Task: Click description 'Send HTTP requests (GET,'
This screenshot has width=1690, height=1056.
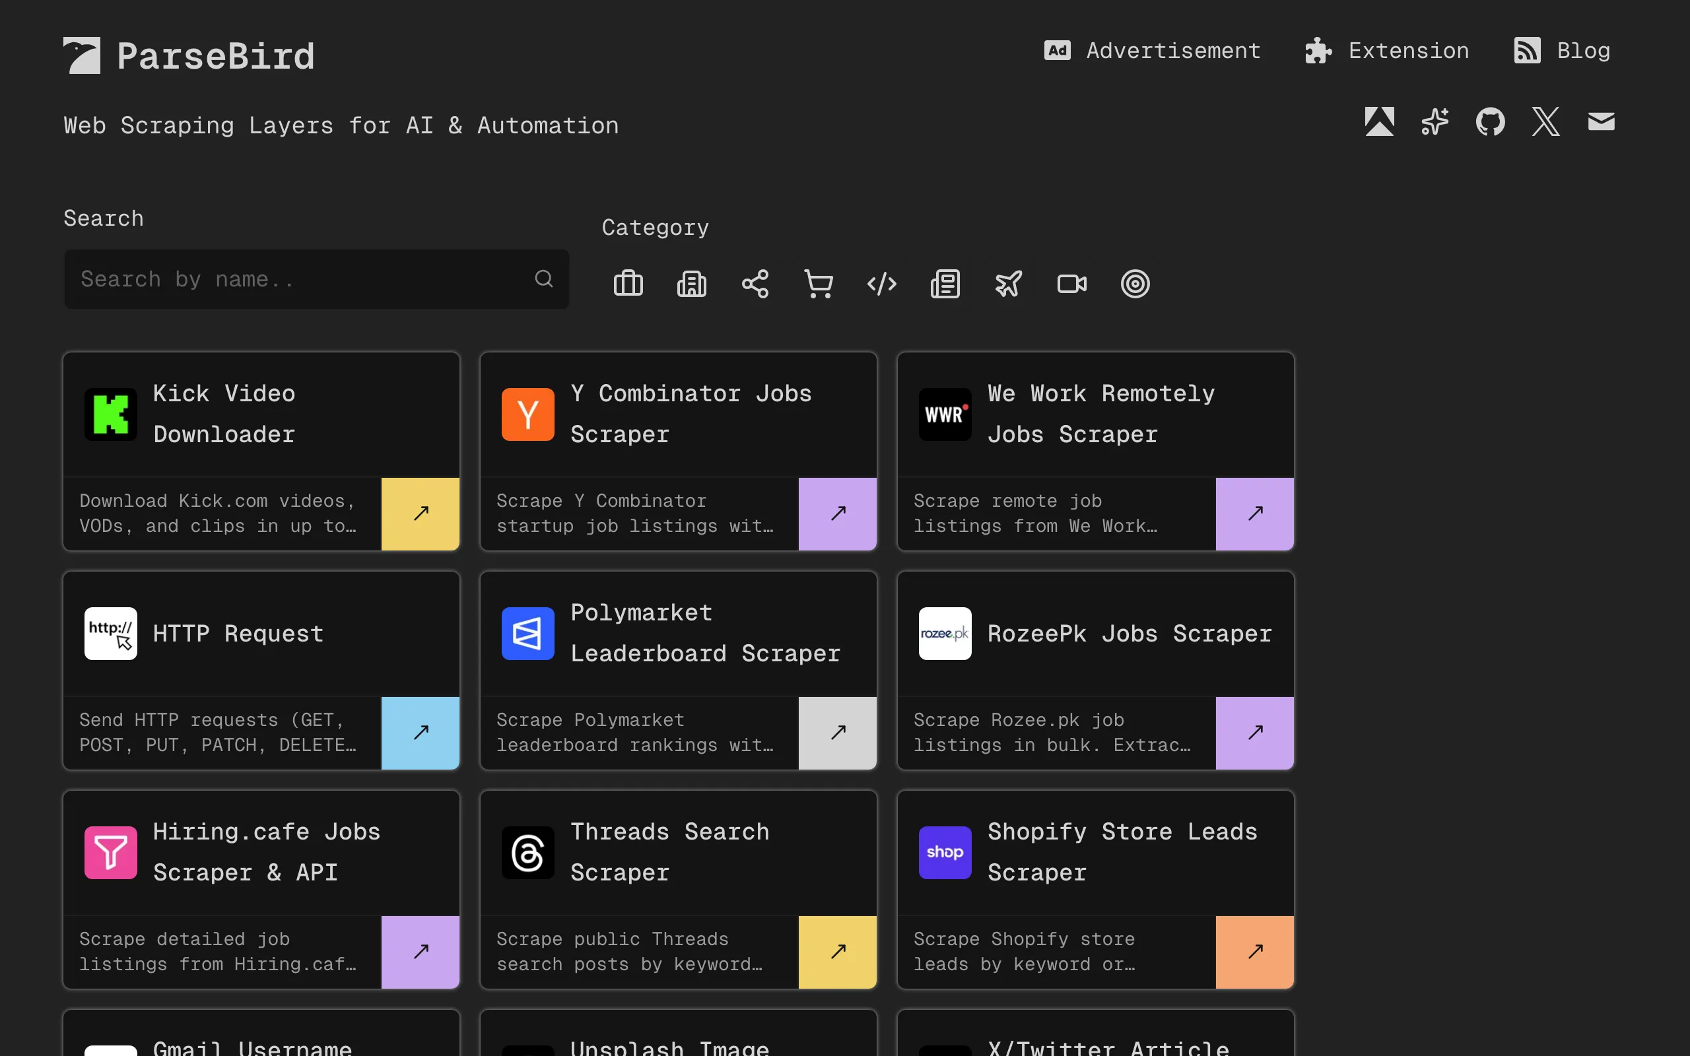Action: point(218,733)
